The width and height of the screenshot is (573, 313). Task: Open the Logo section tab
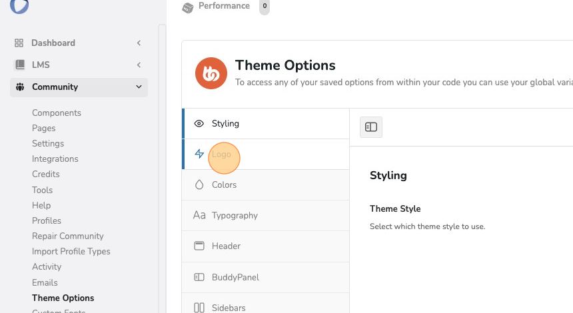click(x=265, y=154)
